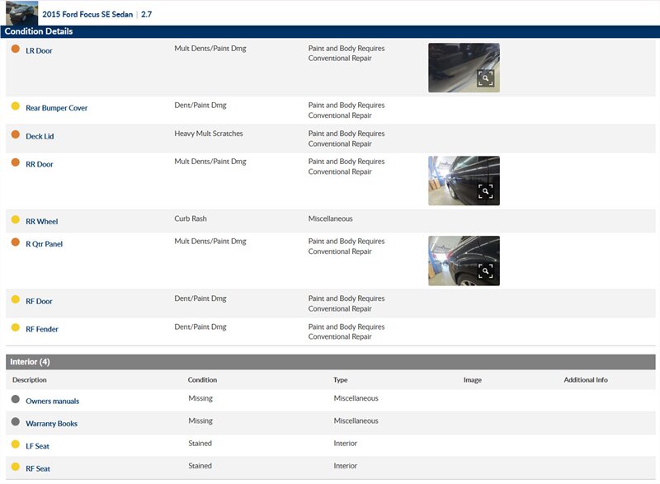This screenshot has width=660, height=484.
Task: Enlarge the LR Door damage photo
Action: click(x=464, y=68)
